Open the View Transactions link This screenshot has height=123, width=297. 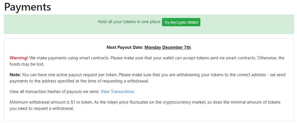[117, 92]
